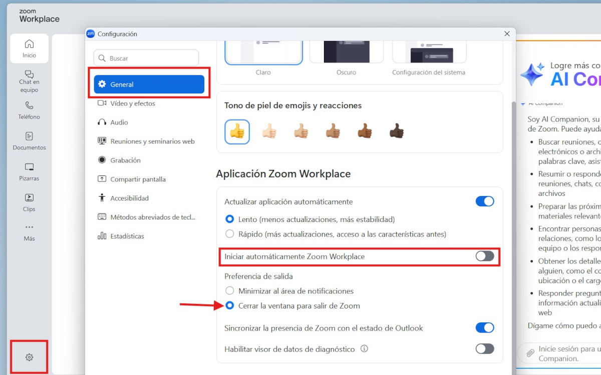
Task: Select Minimizar al área de notificaciones
Action: (x=230, y=291)
